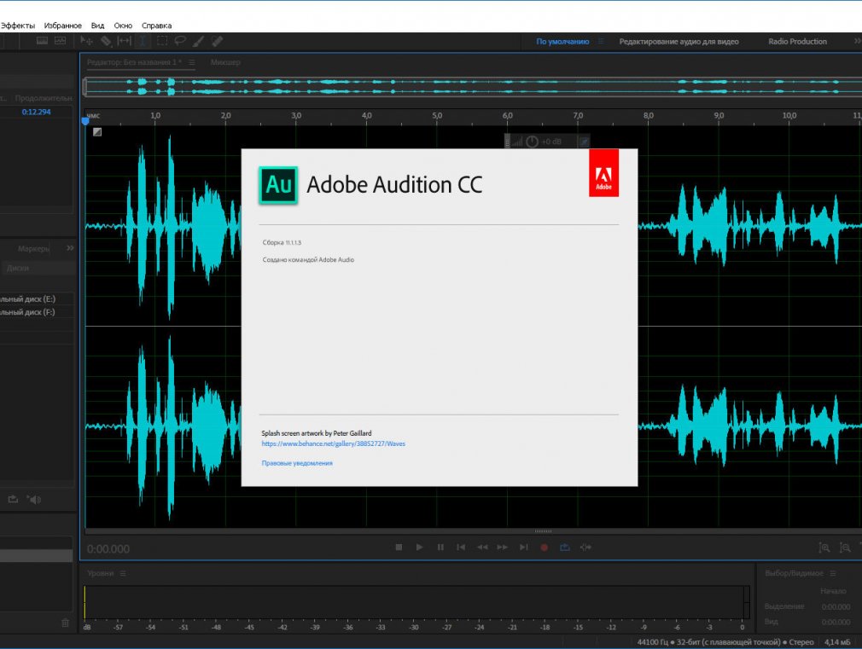Viewport: 862px width, 649px height.
Task: Open the Окно menu
Action: coord(123,26)
